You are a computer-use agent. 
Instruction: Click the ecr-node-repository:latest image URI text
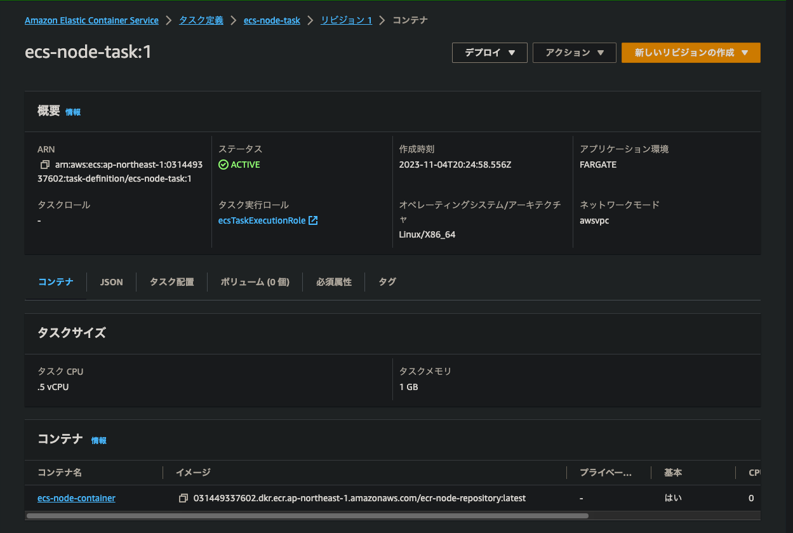click(x=359, y=498)
